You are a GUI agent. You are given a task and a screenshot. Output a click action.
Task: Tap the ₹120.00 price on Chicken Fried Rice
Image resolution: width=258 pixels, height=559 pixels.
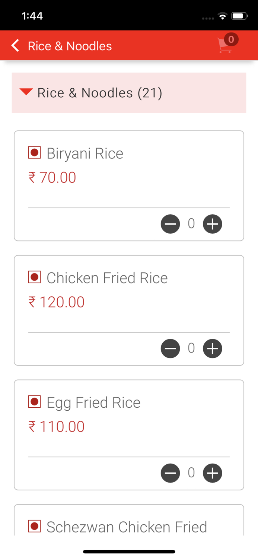(x=57, y=302)
